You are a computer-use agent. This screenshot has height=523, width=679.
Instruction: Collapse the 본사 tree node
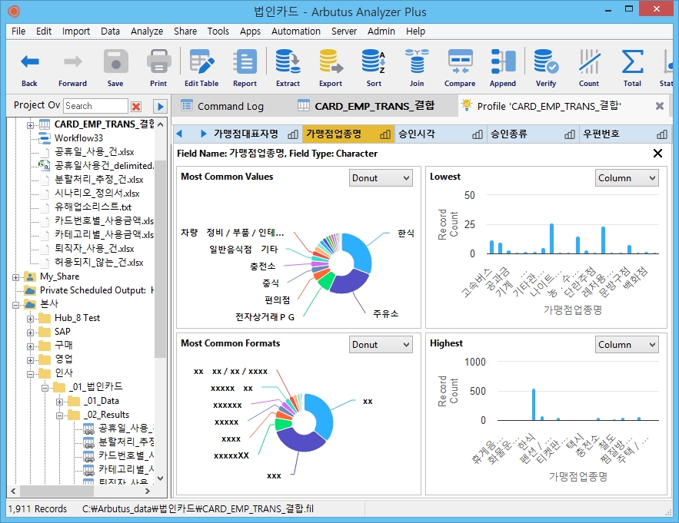tap(15, 305)
